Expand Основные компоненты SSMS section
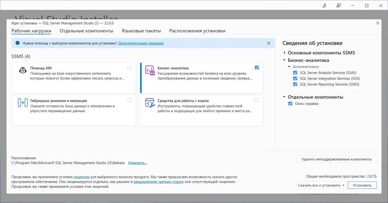 pos(284,53)
